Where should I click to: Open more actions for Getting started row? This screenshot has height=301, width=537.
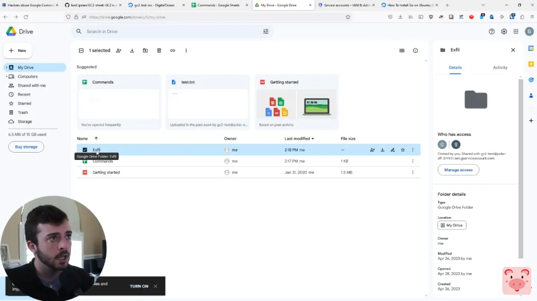[413, 172]
